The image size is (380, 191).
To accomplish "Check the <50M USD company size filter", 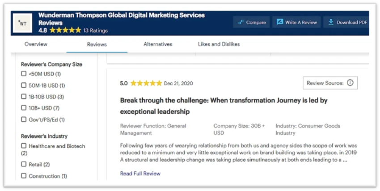I will 24,73.
